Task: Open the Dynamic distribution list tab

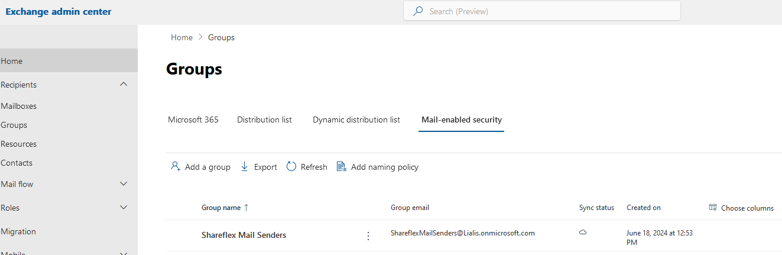Action: coord(356,120)
